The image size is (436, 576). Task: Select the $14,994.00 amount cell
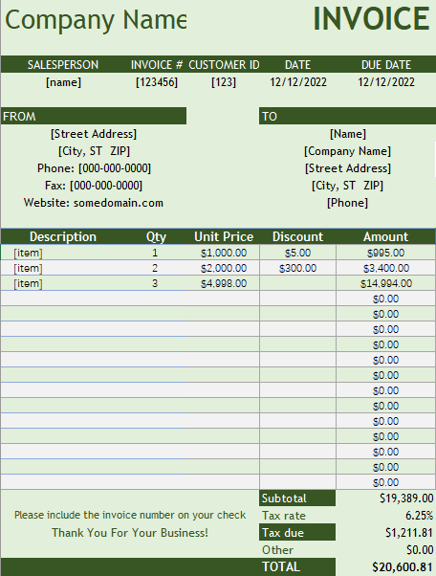click(x=386, y=283)
